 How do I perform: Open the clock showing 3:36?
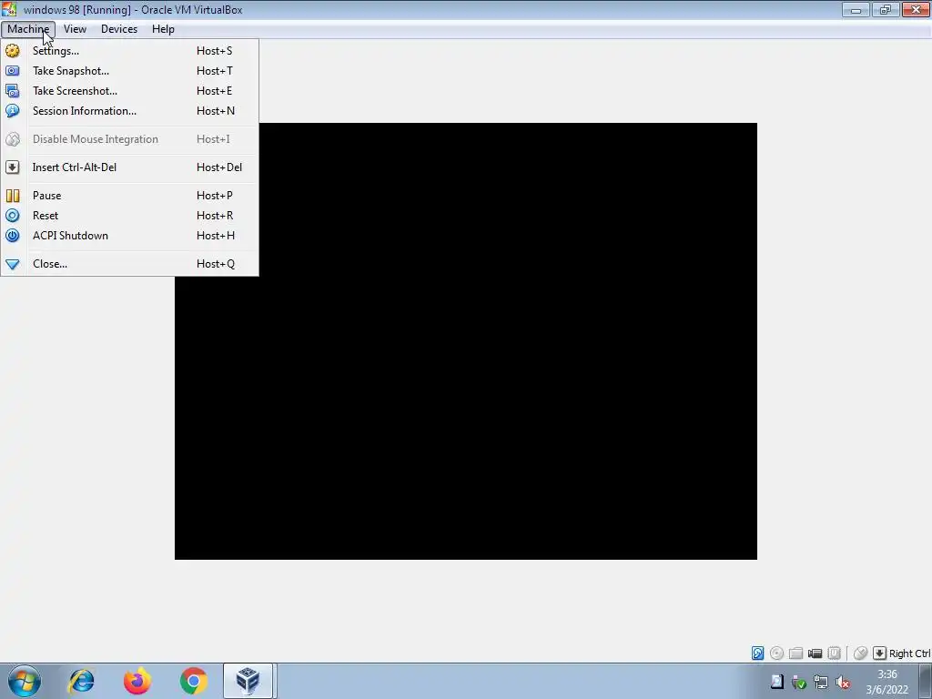tap(886, 682)
